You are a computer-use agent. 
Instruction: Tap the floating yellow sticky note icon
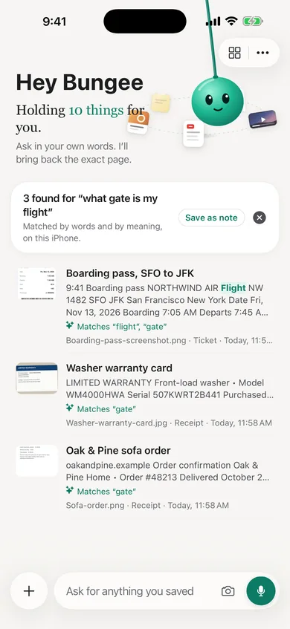coord(161,102)
